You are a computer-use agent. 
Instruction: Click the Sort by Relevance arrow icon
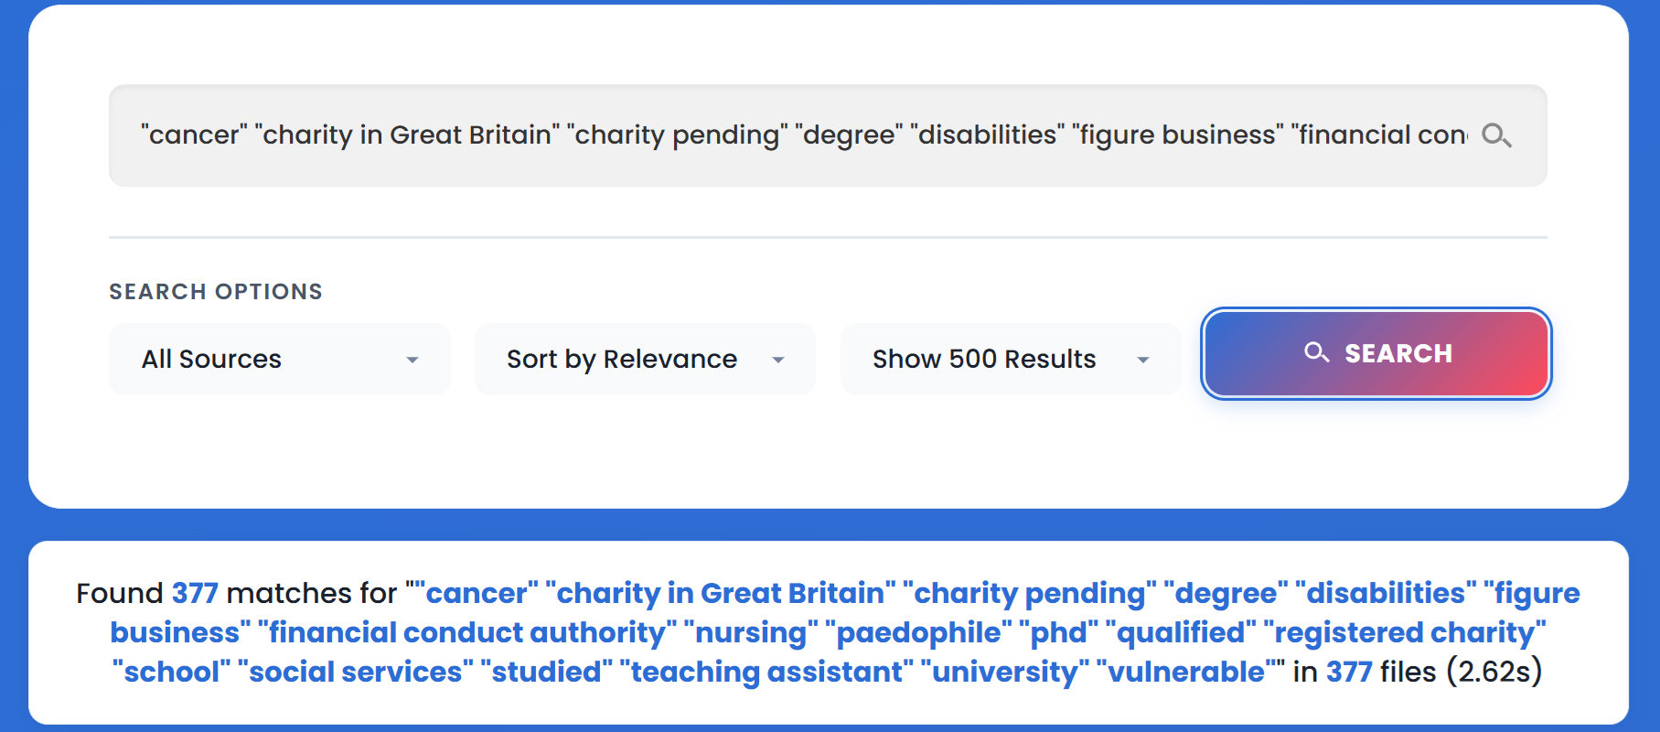[x=777, y=360]
